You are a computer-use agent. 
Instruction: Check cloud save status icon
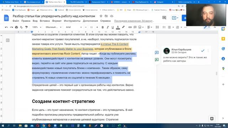[x=112, y=16]
